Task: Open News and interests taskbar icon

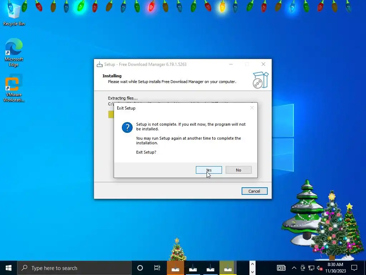Action: [x=281, y=268]
